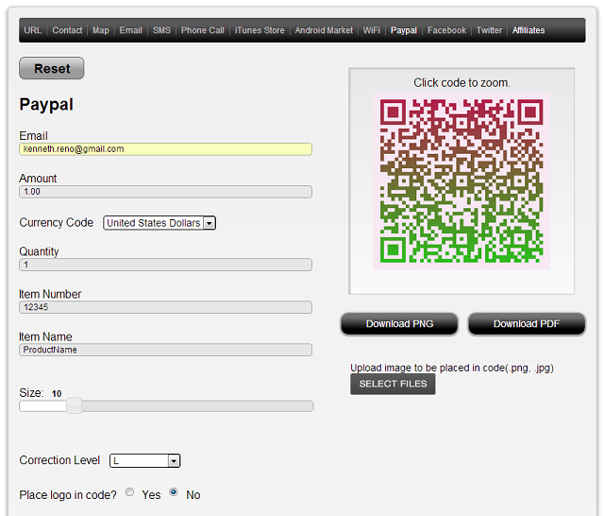Click the 'Upload image to be placed in code' text
This screenshot has width=604, height=516.
(452, 368)
